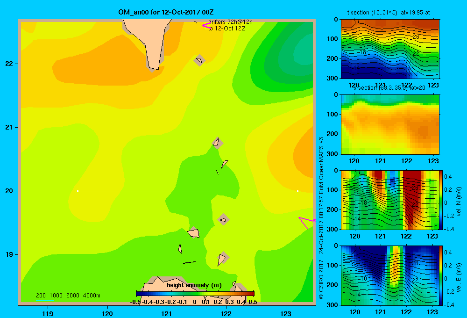The height and width of the screenshot is (318, 467).
Task: Click the height anomaly color bar
Action: pyautogui.click(x=195, y=294)
